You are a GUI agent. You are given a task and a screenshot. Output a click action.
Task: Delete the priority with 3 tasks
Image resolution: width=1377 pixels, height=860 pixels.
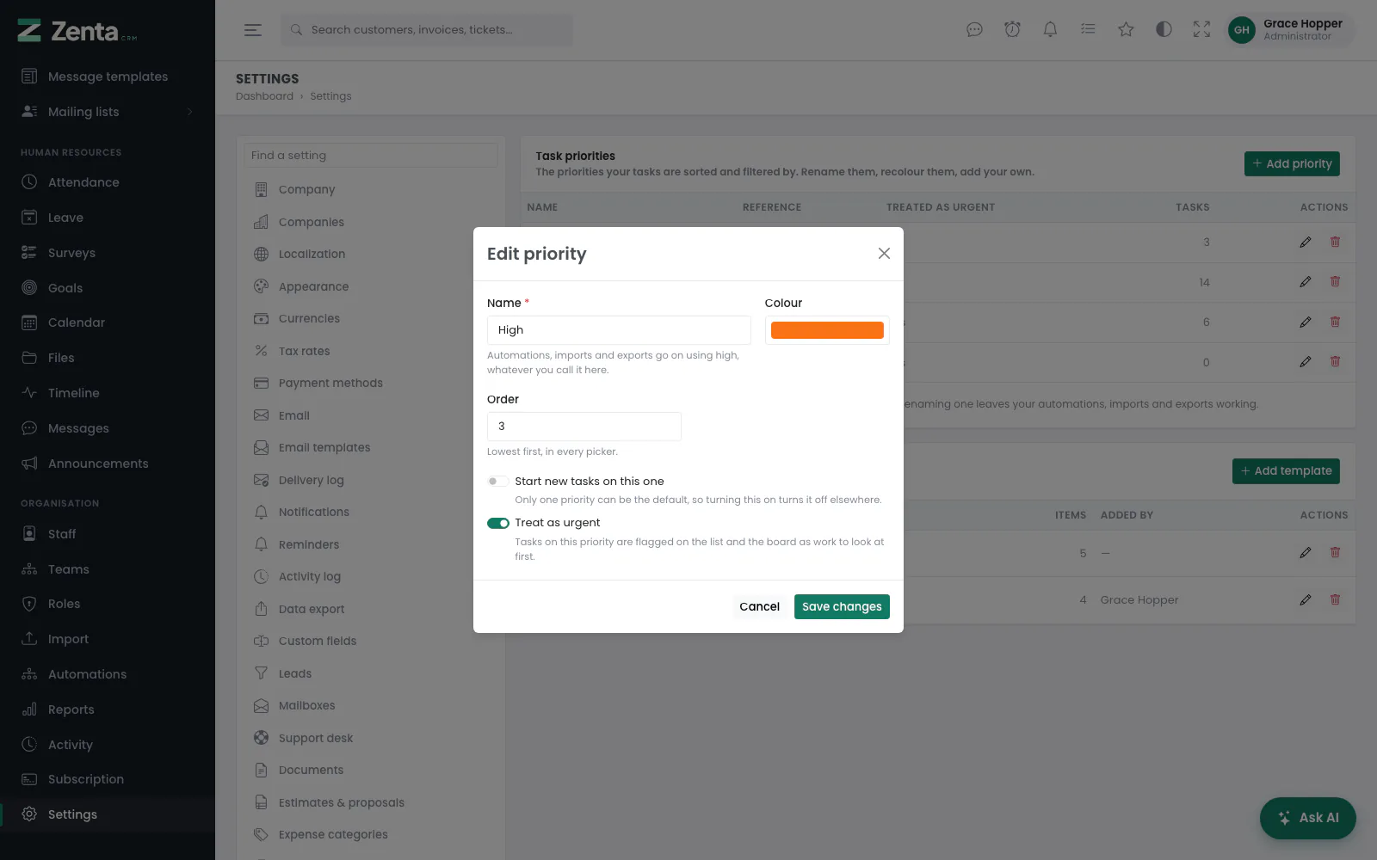click(x=1335, y=243)
